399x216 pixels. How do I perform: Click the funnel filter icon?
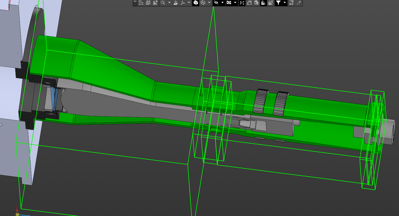tap(278, 3)
